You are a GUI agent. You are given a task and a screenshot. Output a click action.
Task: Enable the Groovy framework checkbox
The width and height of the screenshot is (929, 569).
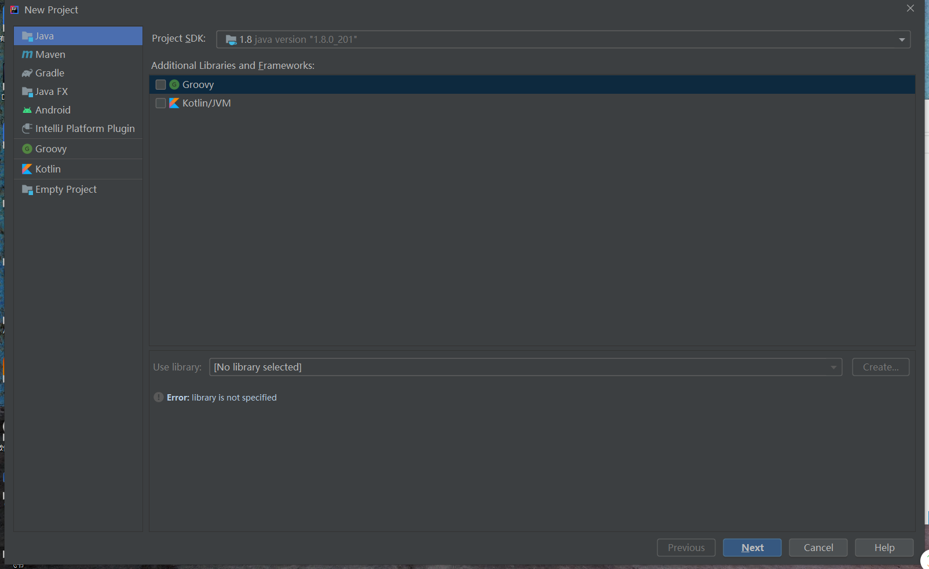161,85
